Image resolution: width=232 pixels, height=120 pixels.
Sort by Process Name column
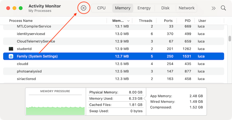point(21,21)
